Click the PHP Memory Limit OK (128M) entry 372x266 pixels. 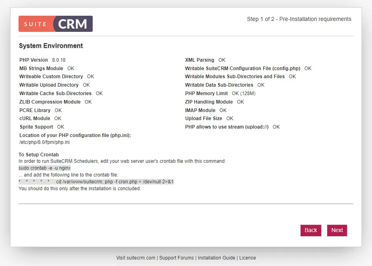pos(220,94)
